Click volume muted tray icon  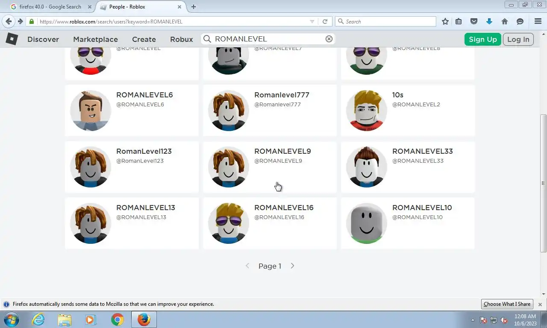(504, 320)
